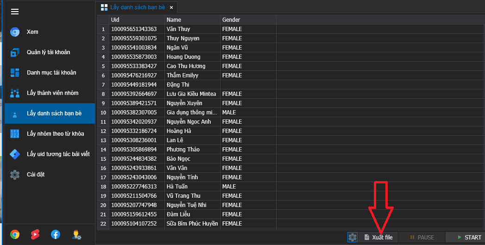This screenshot has width=485, height=245.
Task: Select the name Vân Thuy
Action: click(178, 29)
